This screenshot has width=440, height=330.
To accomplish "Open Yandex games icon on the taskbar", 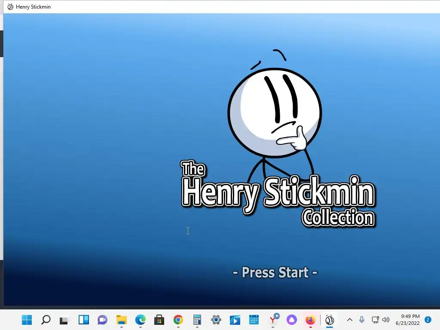I will click(274, 319).
